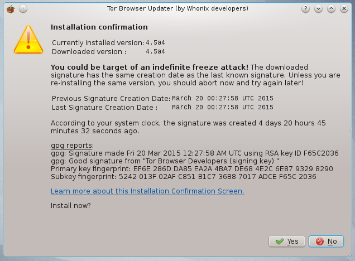The width and height of the screenshot is (355, 261).
Task: Click the Tor Browser Updater window title text
Action: click(177, 9)
